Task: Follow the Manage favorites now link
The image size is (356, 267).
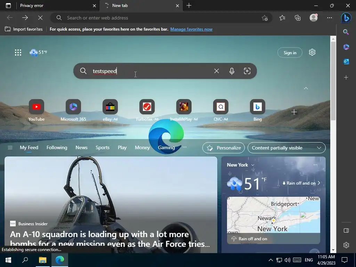Action: click(192, 29)
